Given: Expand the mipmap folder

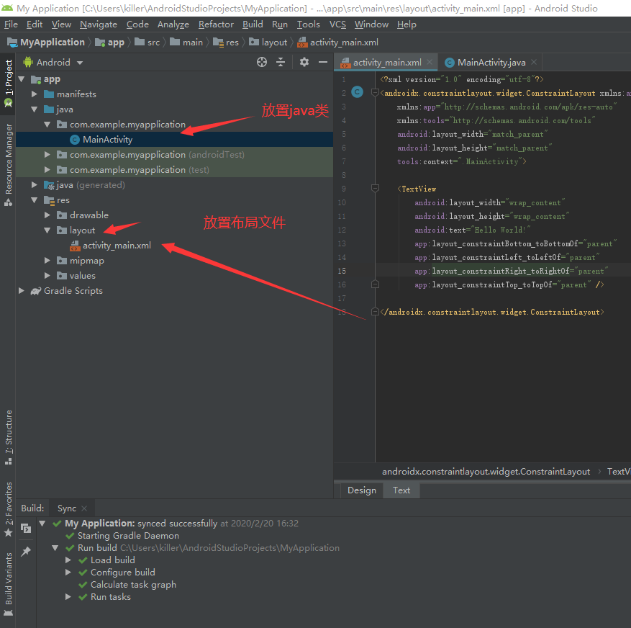Looking at the screenshot, I should pos(47,260).
